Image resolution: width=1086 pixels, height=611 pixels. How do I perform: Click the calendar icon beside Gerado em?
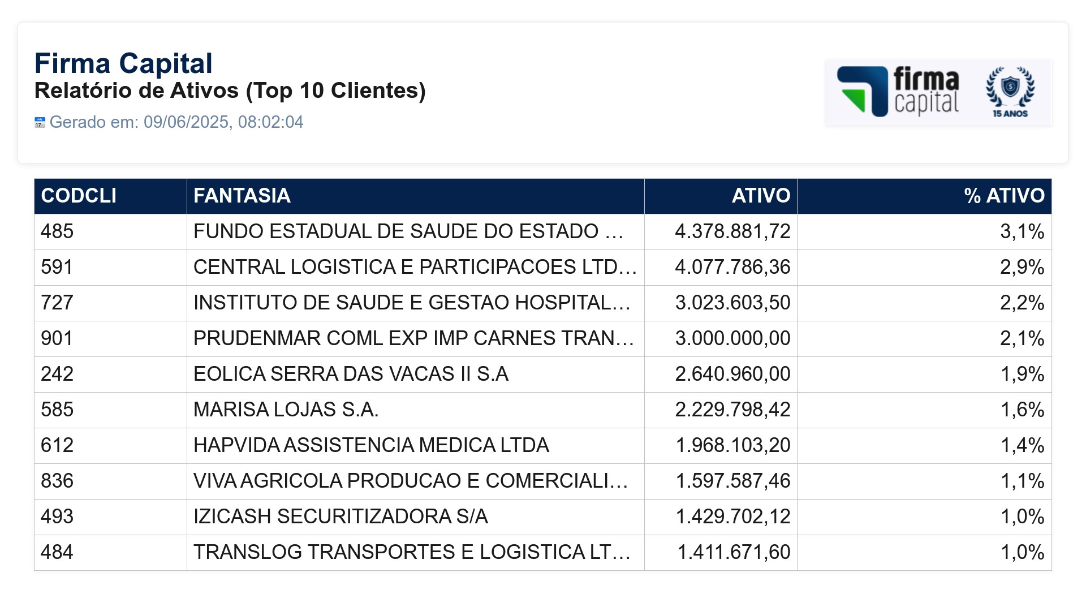(x=40, y=122)
